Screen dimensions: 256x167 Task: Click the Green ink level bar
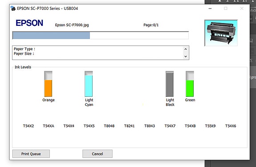point(190,84)
